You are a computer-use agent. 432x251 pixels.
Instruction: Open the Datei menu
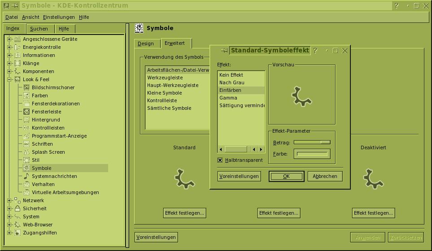12,17
